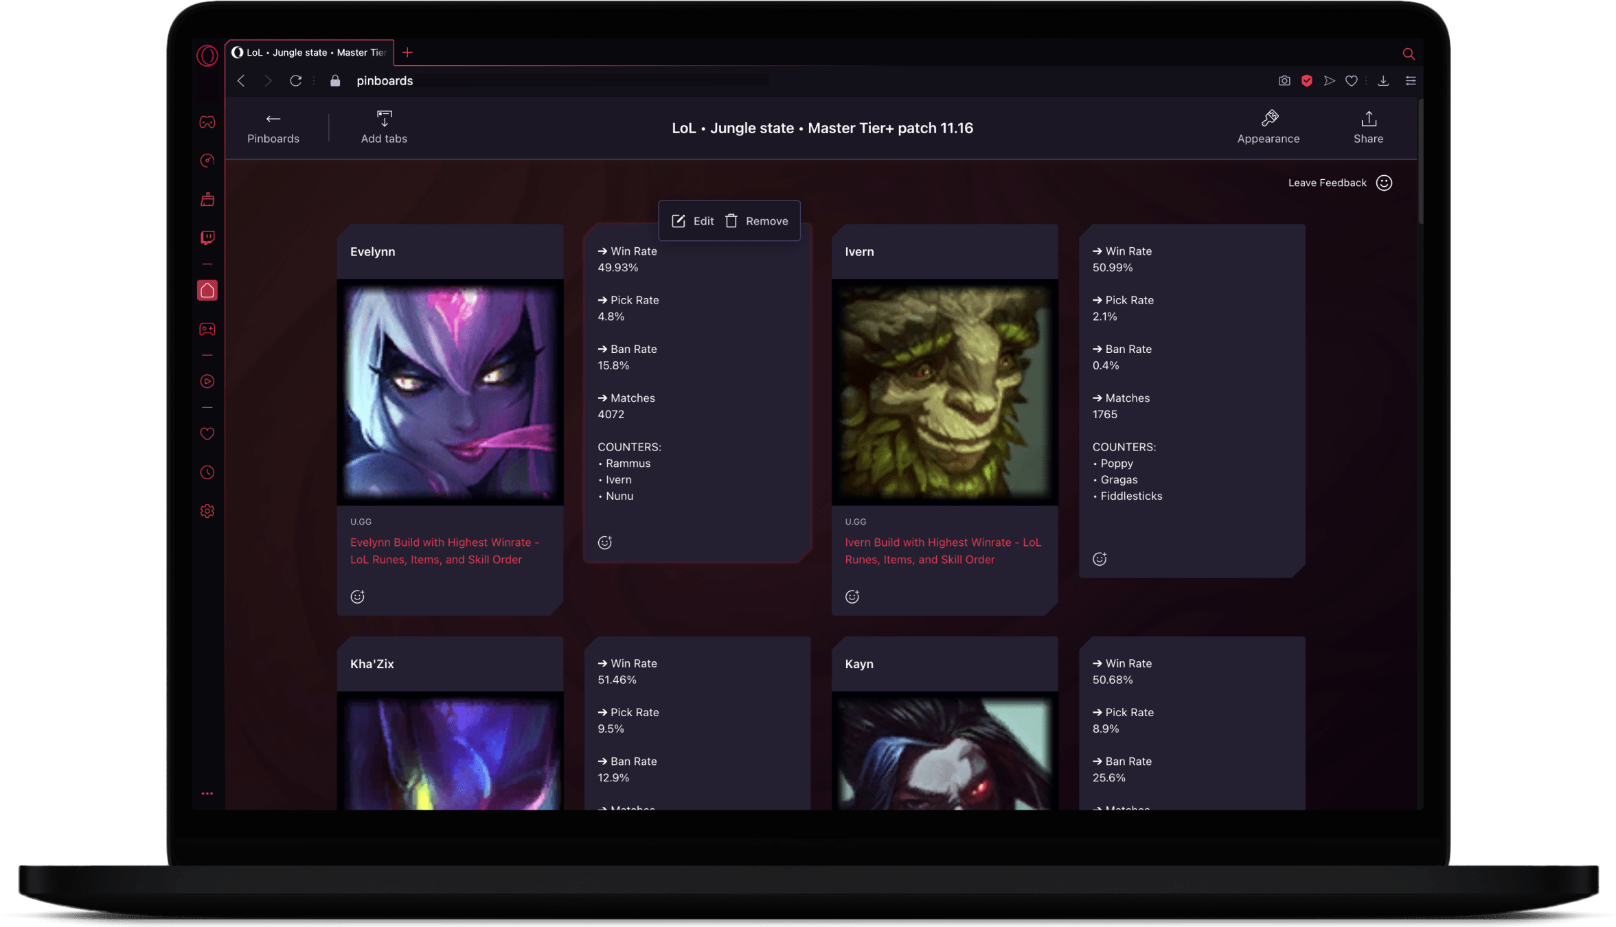Open Evelynn Build with Highest Winrate link
The width and height of the screenshot is (1616, 927).
click(445, 549)
